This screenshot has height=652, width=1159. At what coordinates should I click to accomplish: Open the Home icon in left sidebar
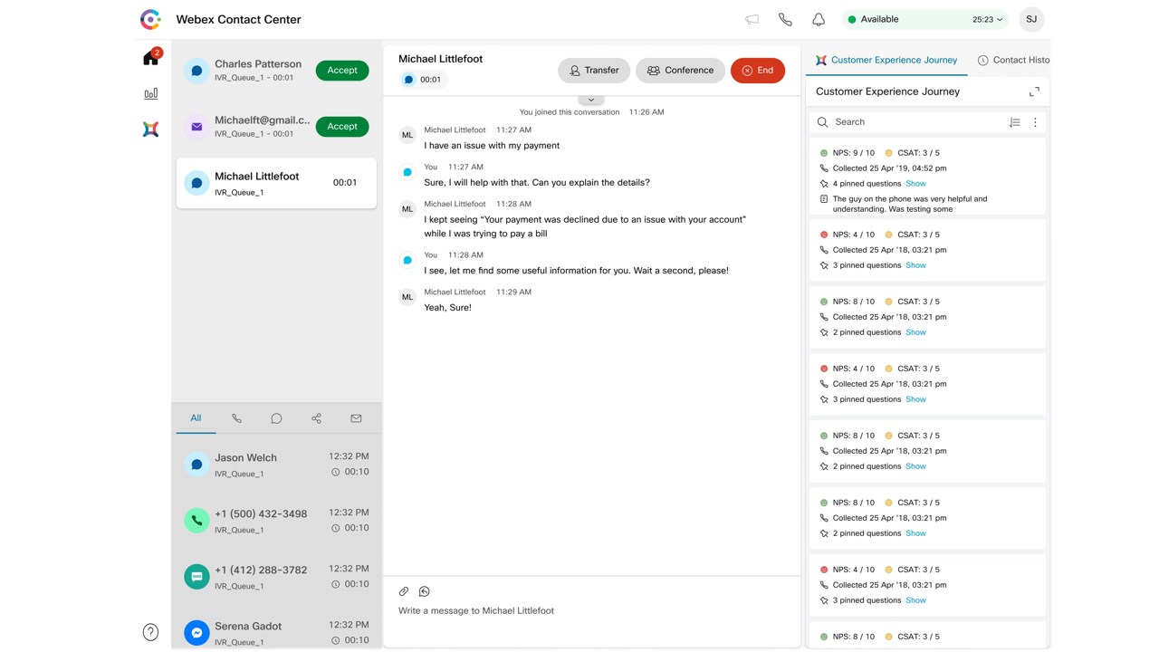pos(151,58)
